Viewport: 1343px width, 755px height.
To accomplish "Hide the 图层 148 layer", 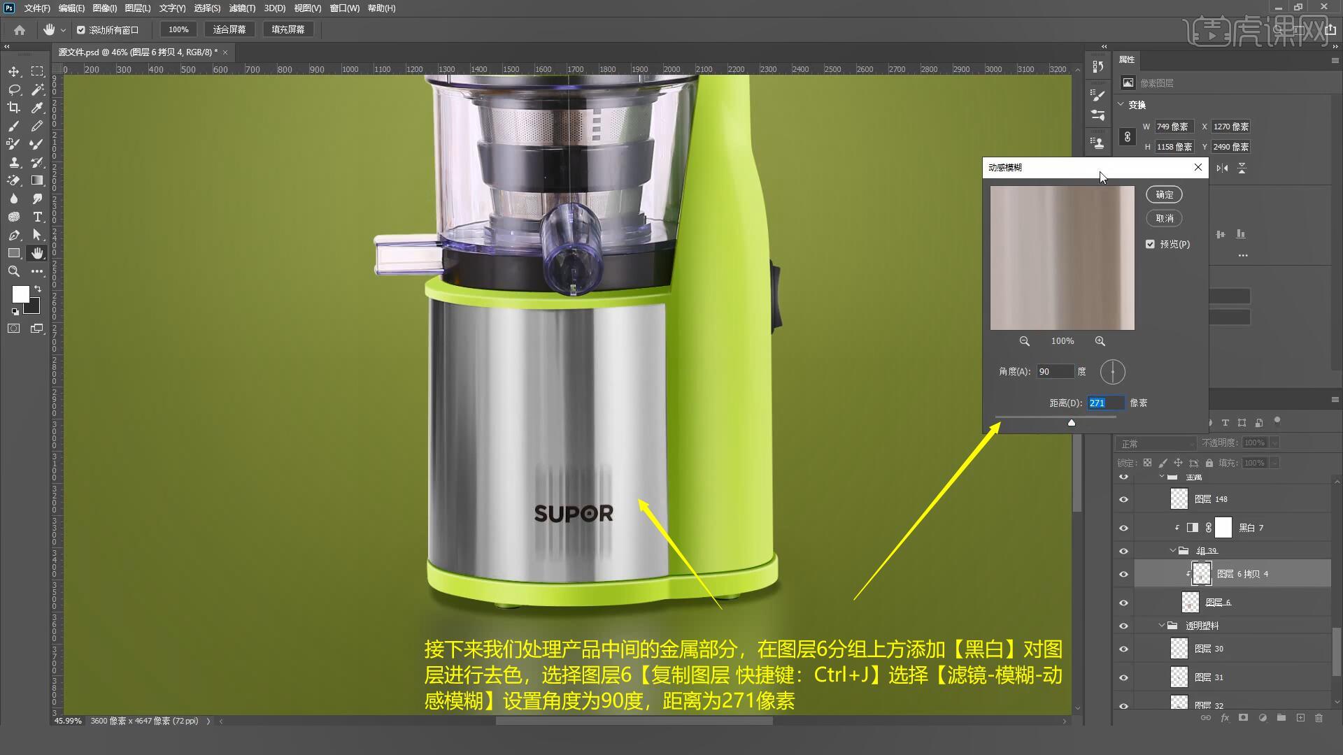I will [1123, 499].
